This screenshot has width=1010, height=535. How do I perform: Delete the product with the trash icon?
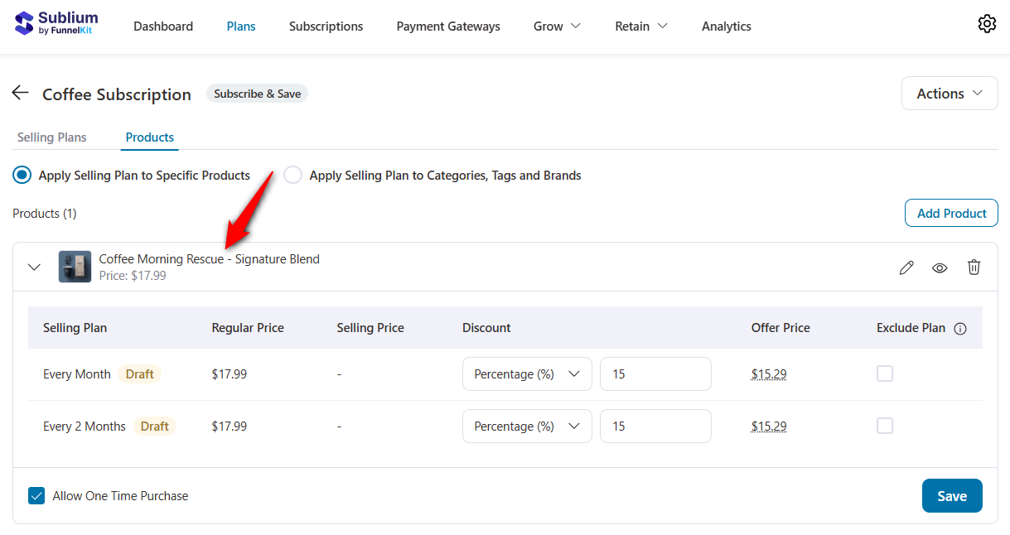coord(974,267)
